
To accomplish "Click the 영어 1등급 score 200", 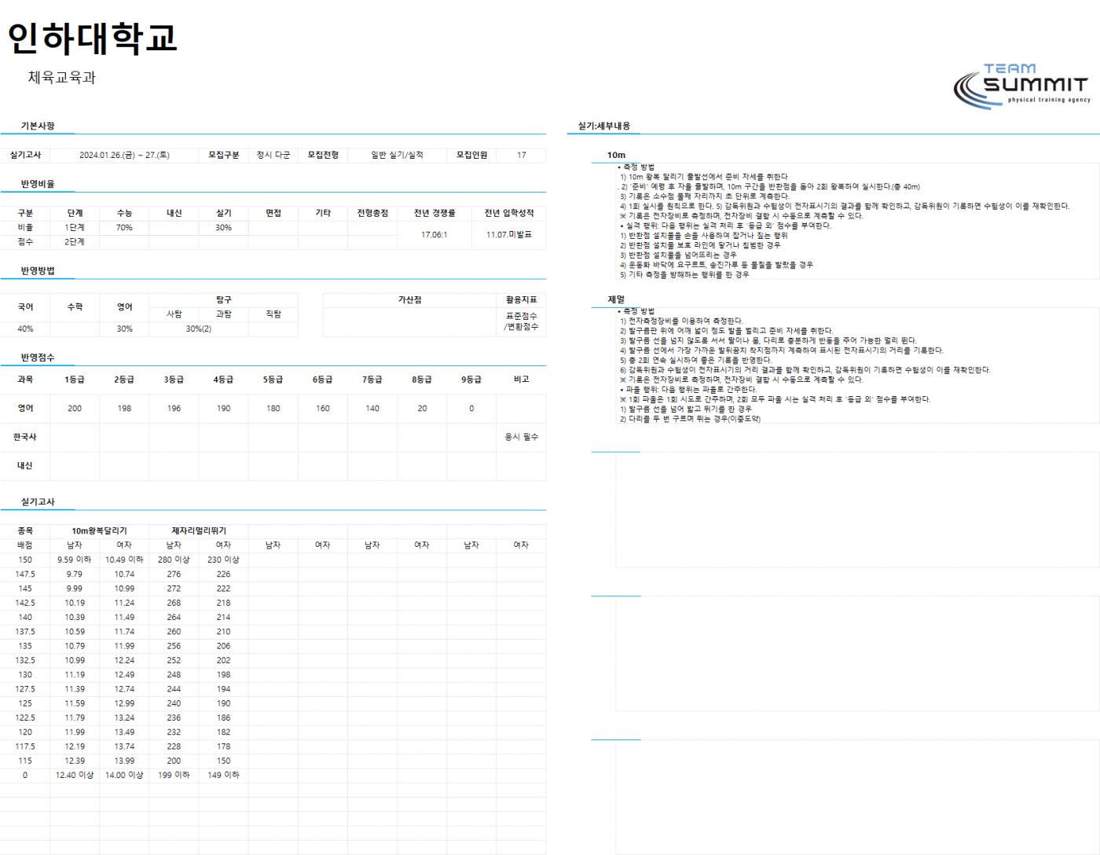I will (75, 408).
